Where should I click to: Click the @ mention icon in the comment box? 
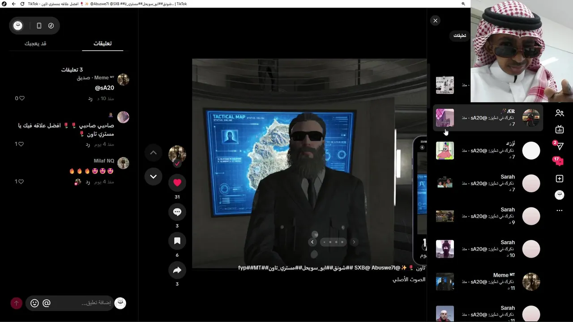pyautogui.click(x=46, y=303)
